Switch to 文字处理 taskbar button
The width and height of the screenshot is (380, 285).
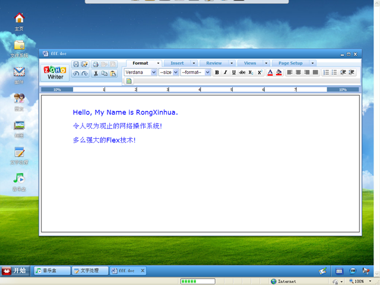click(x=90, y=271)
